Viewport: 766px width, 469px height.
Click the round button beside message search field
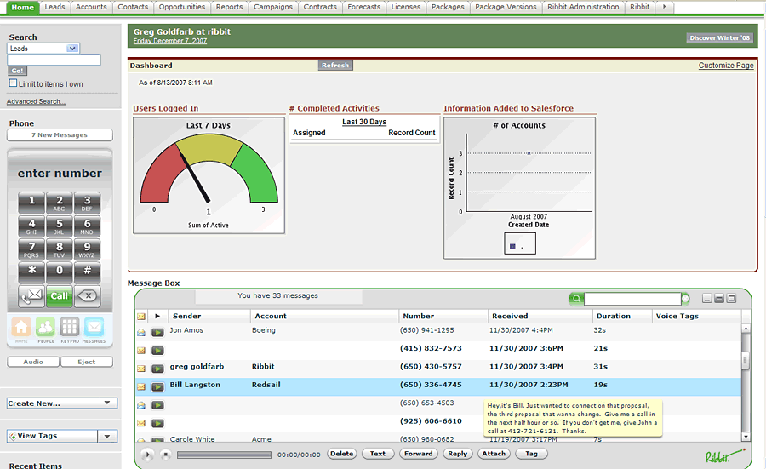[x=685, y=299]
